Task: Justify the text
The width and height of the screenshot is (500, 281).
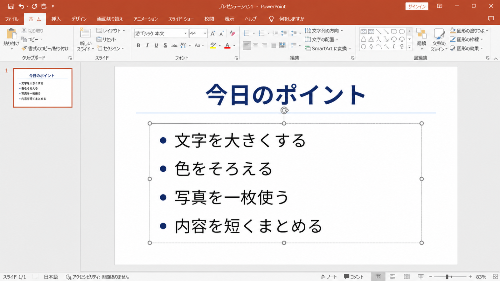Action: click(273, 46)
